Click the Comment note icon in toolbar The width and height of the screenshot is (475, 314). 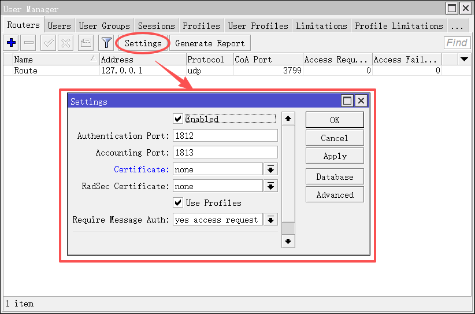(86, 43)
